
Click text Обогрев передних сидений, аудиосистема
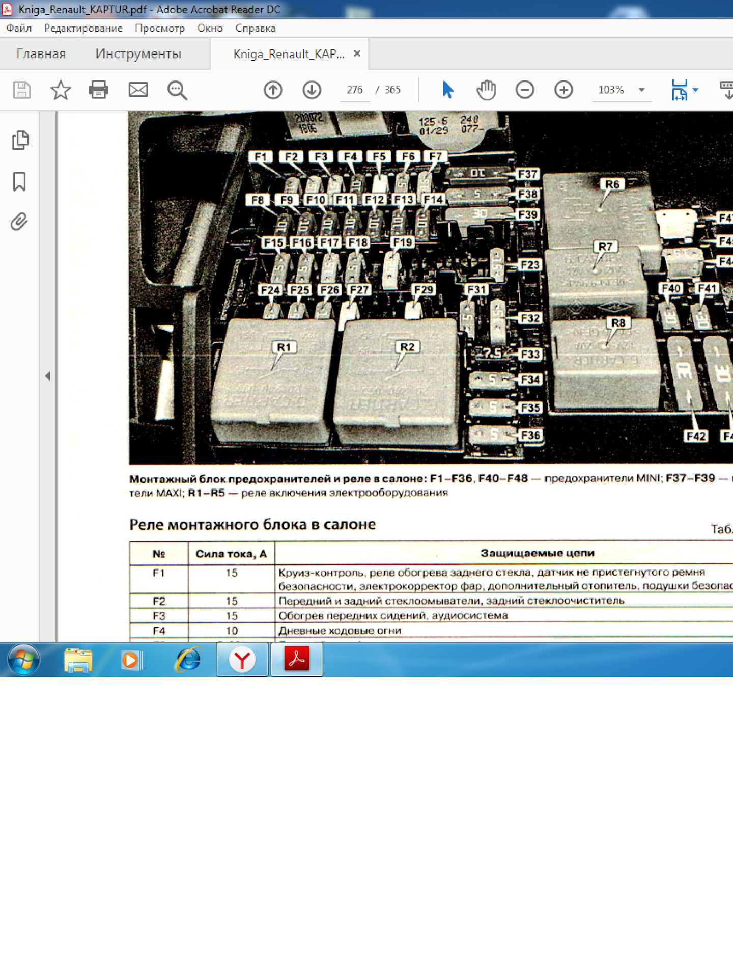pyautogui.click(x=393, y=616)
